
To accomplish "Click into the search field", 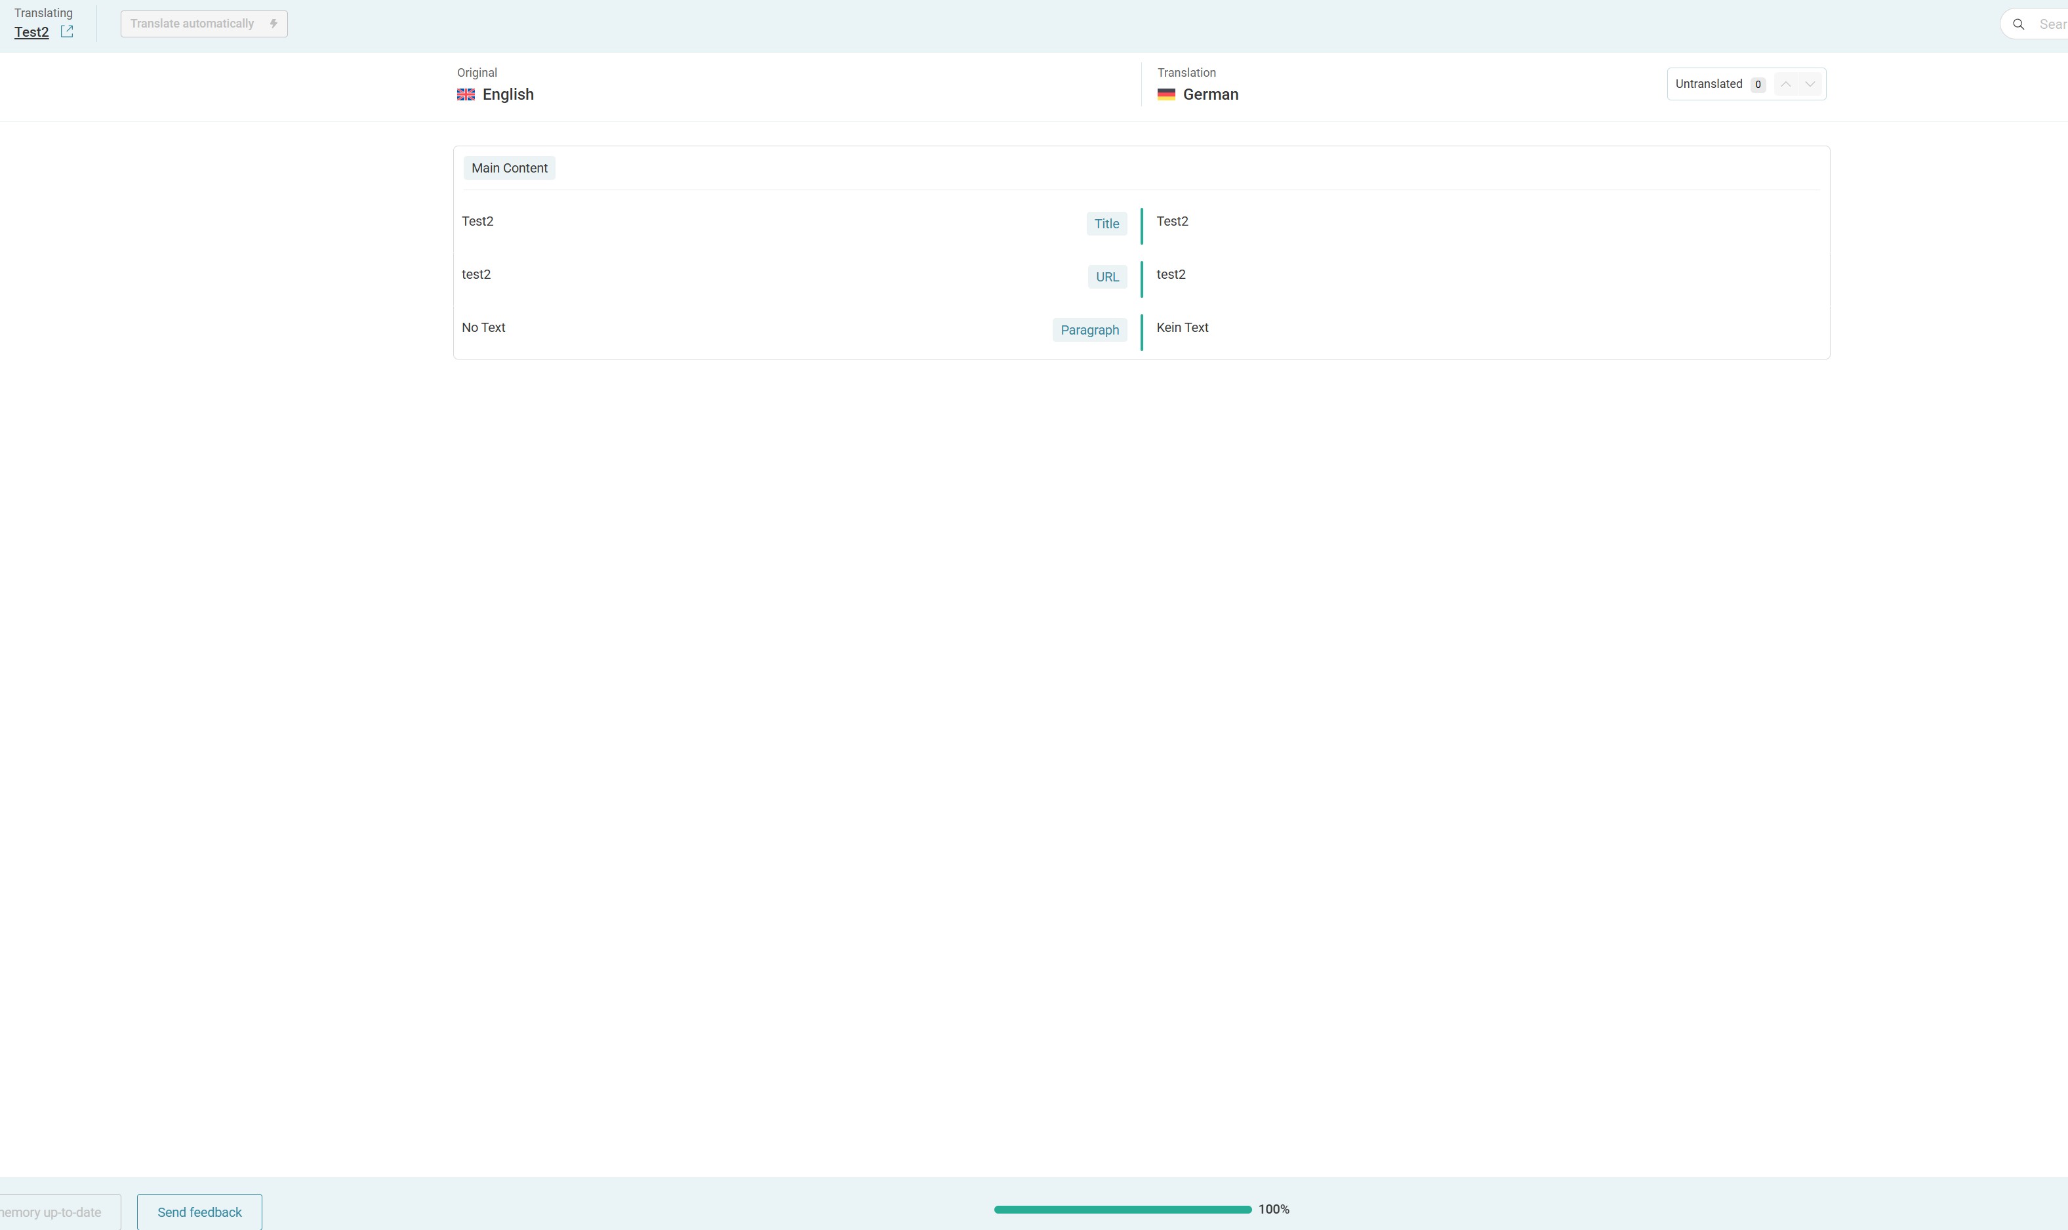I will pyautogui.click(x=2052, y=24).
